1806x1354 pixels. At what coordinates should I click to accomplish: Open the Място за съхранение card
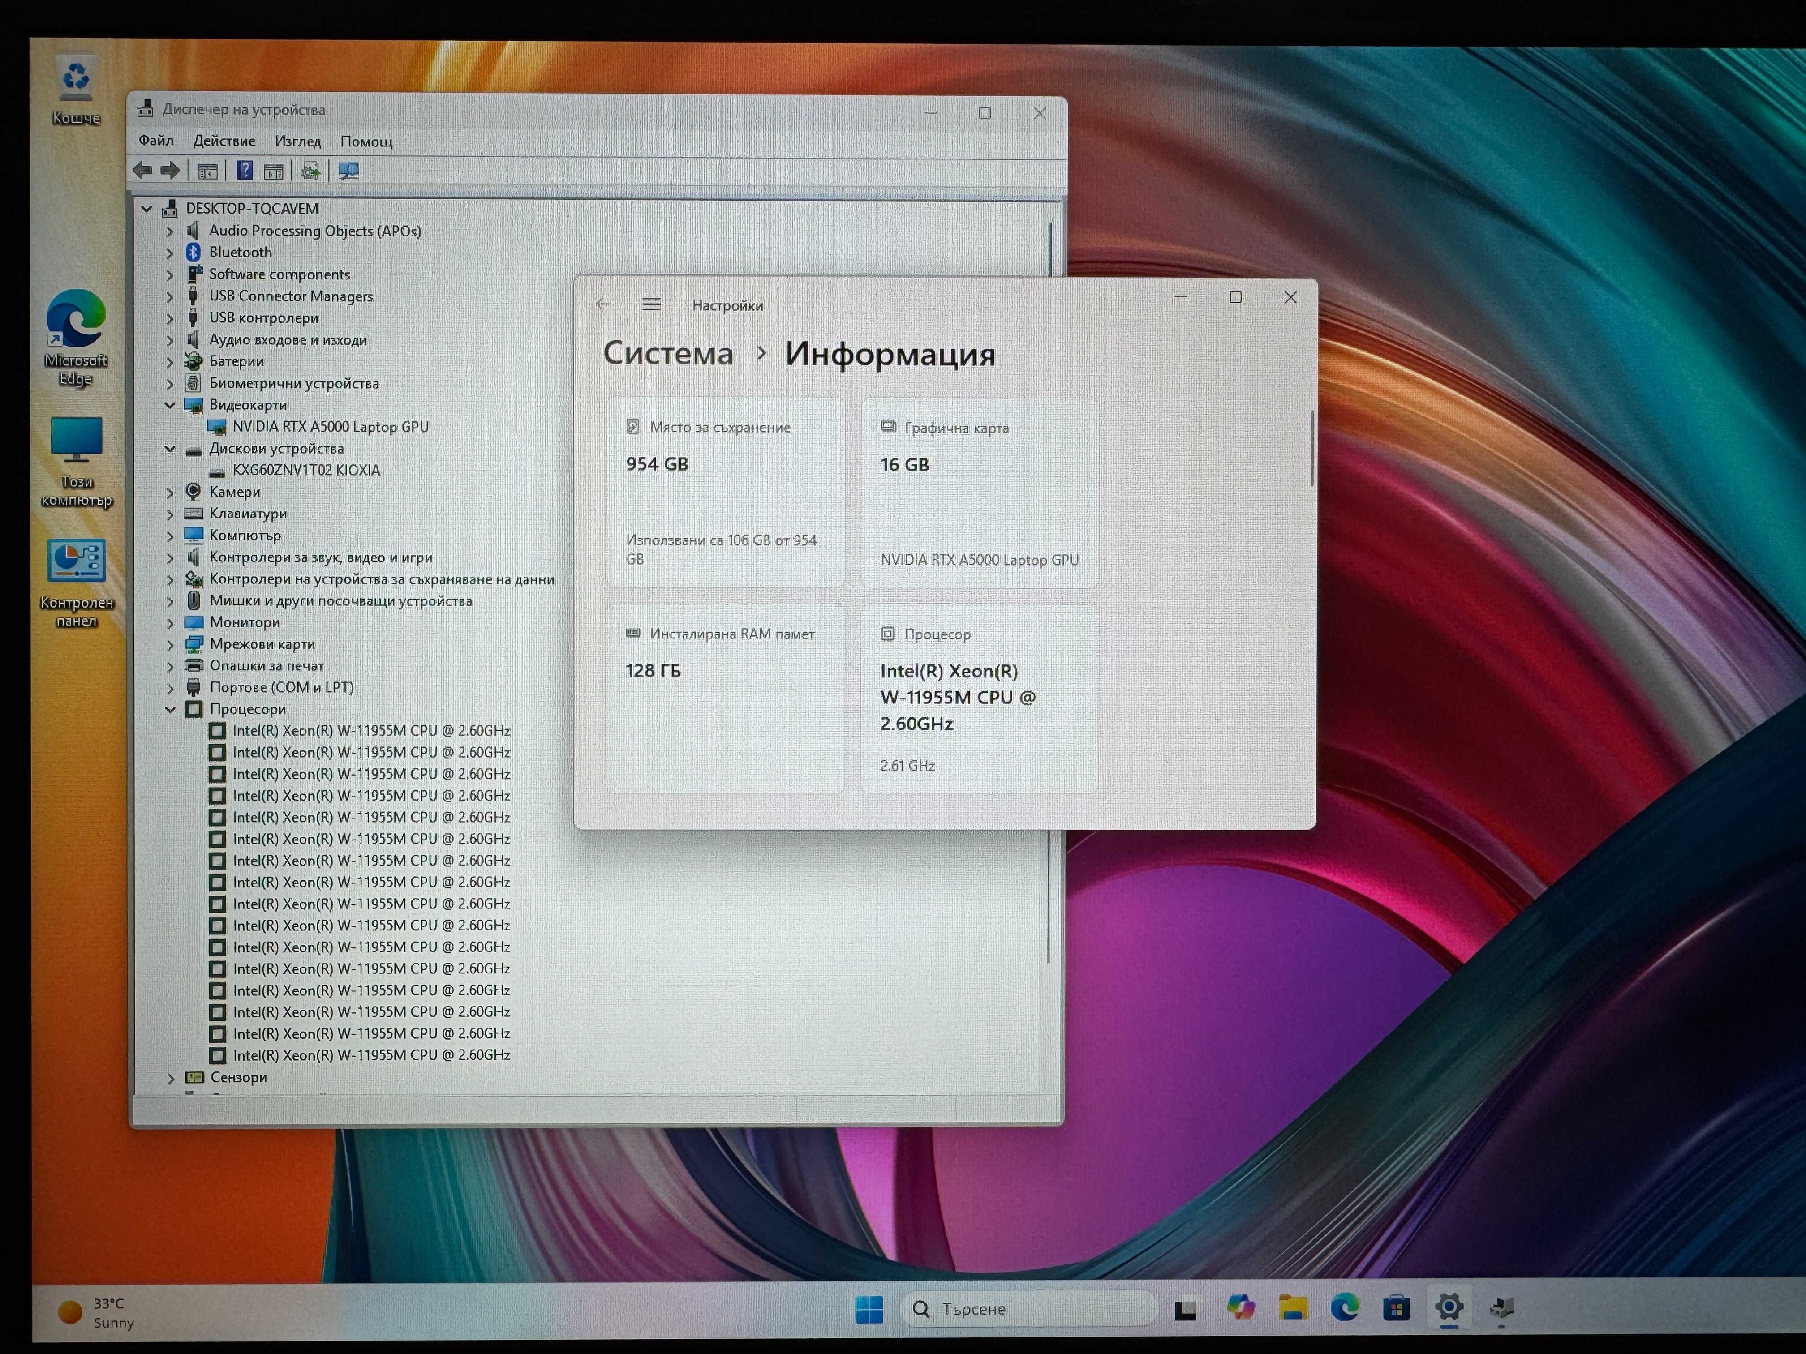tap(725, 492)
